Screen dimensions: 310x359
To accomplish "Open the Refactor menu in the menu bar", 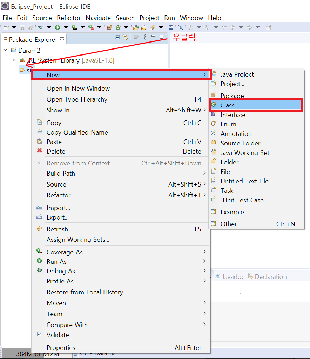I will click(x=69, y=18).
